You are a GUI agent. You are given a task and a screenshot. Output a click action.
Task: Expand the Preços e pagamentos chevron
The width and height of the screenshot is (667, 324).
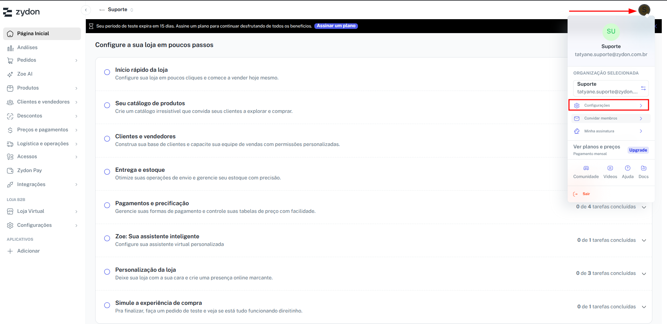(x=76, y=130)
